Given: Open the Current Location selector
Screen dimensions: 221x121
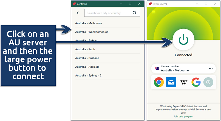Looking at the screenshot, I should coord(183,68).
